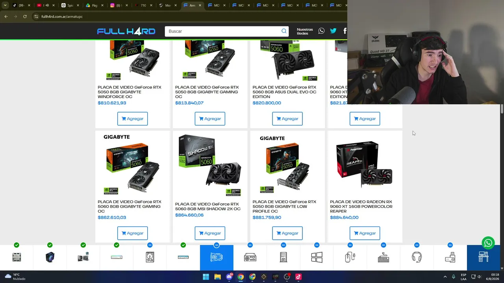The height and width of the screenshot is (283, 504).
Task: Go back with the browser back arrow
Action: click(6, 17)
